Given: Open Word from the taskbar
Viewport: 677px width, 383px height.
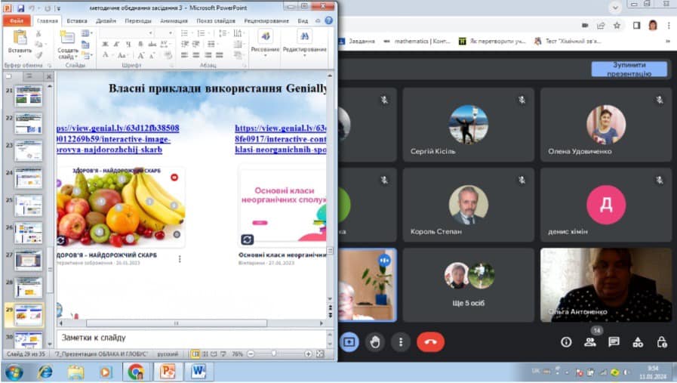Looking at the screenshot, I should coord(198,372).
